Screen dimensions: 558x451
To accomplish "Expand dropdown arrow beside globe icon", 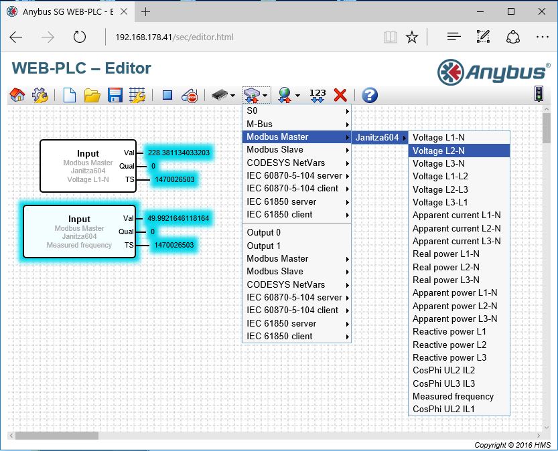I will pyautogui.click(x=297, y=96).
